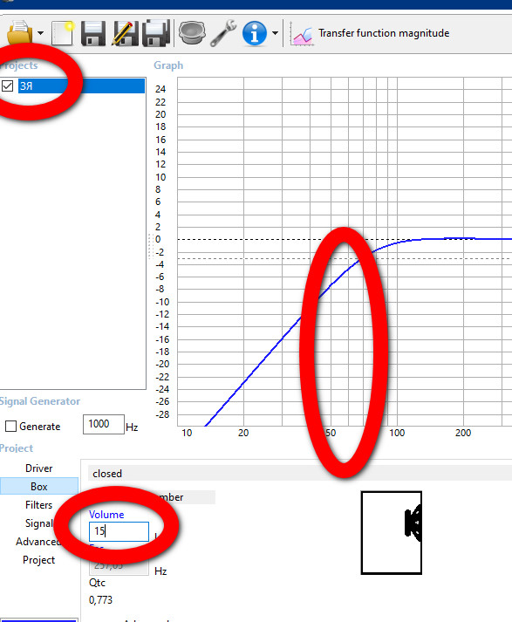Enable the Generate signal checkbox
Image resolution: width=512 pixels, height=622 pixels.
(10, 427)
